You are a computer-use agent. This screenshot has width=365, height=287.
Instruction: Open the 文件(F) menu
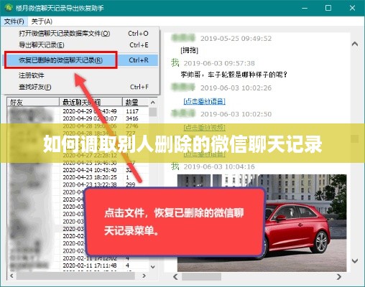point(14,22)
